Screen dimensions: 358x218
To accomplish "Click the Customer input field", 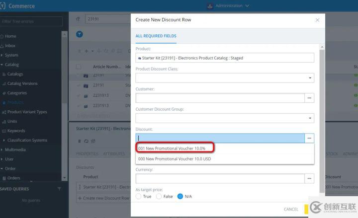I will pos(220,98).
